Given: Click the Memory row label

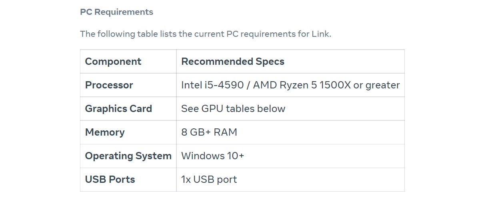Looking at the screenshot, I should (105, 132).
